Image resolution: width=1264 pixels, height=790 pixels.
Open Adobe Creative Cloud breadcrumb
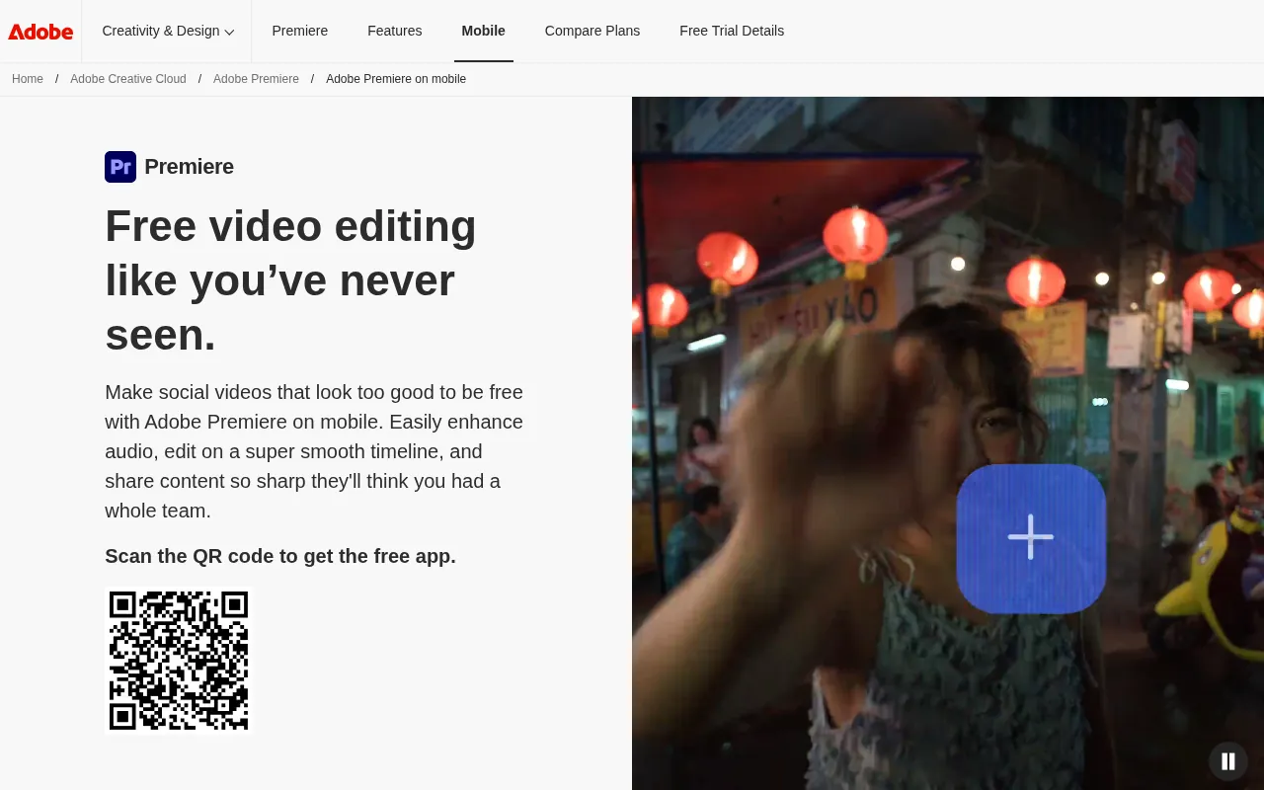point(128,79)
